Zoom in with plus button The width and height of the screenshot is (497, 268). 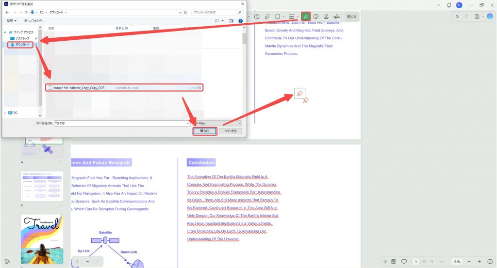(479, 261)
